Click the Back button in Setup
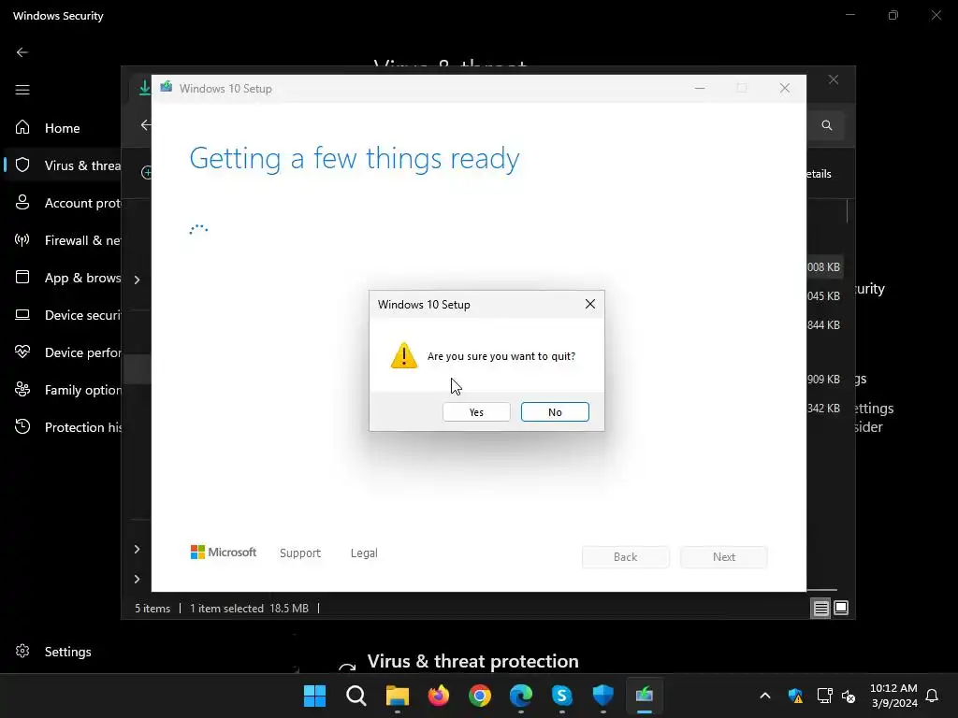This screenshot has width=958, height=718. [x=626, y=557]
